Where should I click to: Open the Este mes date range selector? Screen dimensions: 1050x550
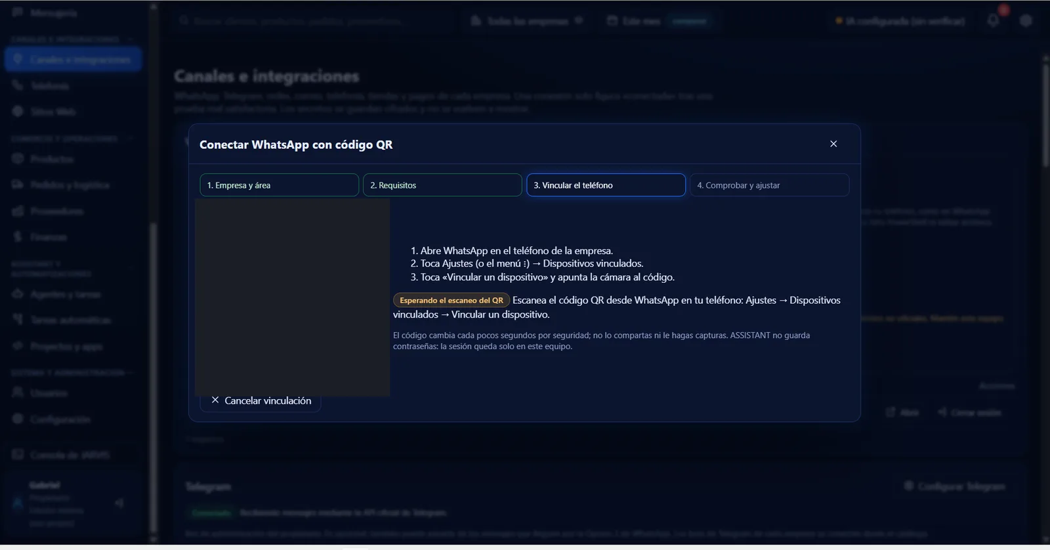658,21
